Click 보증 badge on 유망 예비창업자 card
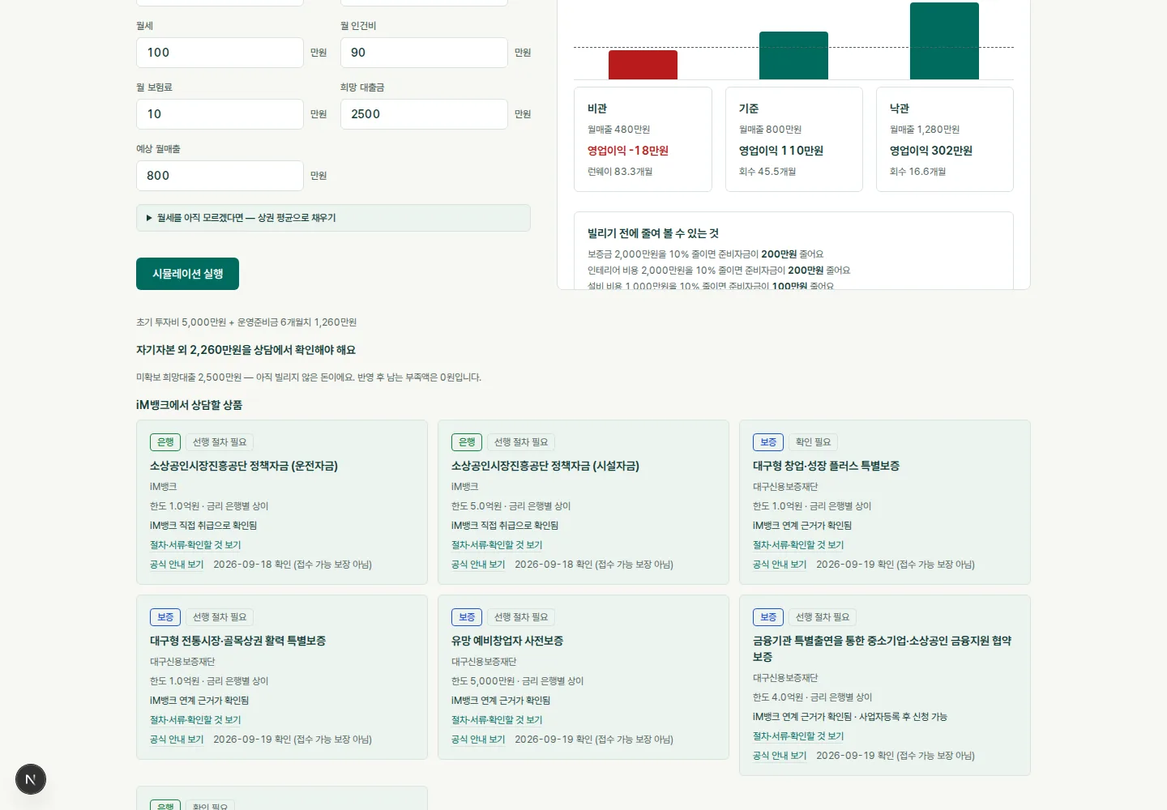 pos(467,617)
